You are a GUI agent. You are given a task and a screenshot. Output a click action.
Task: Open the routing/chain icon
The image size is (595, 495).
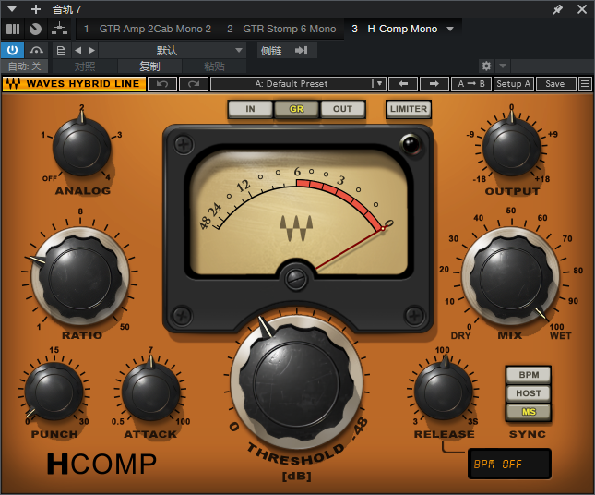coord(60,29)
